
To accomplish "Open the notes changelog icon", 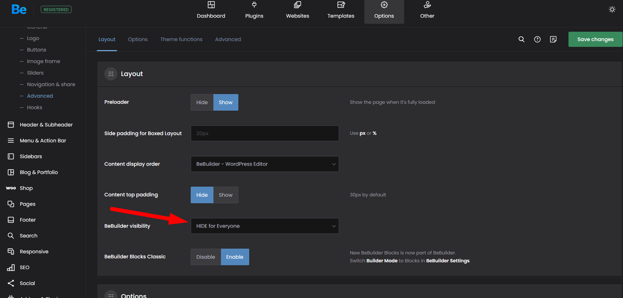I will tap(553, 39).
